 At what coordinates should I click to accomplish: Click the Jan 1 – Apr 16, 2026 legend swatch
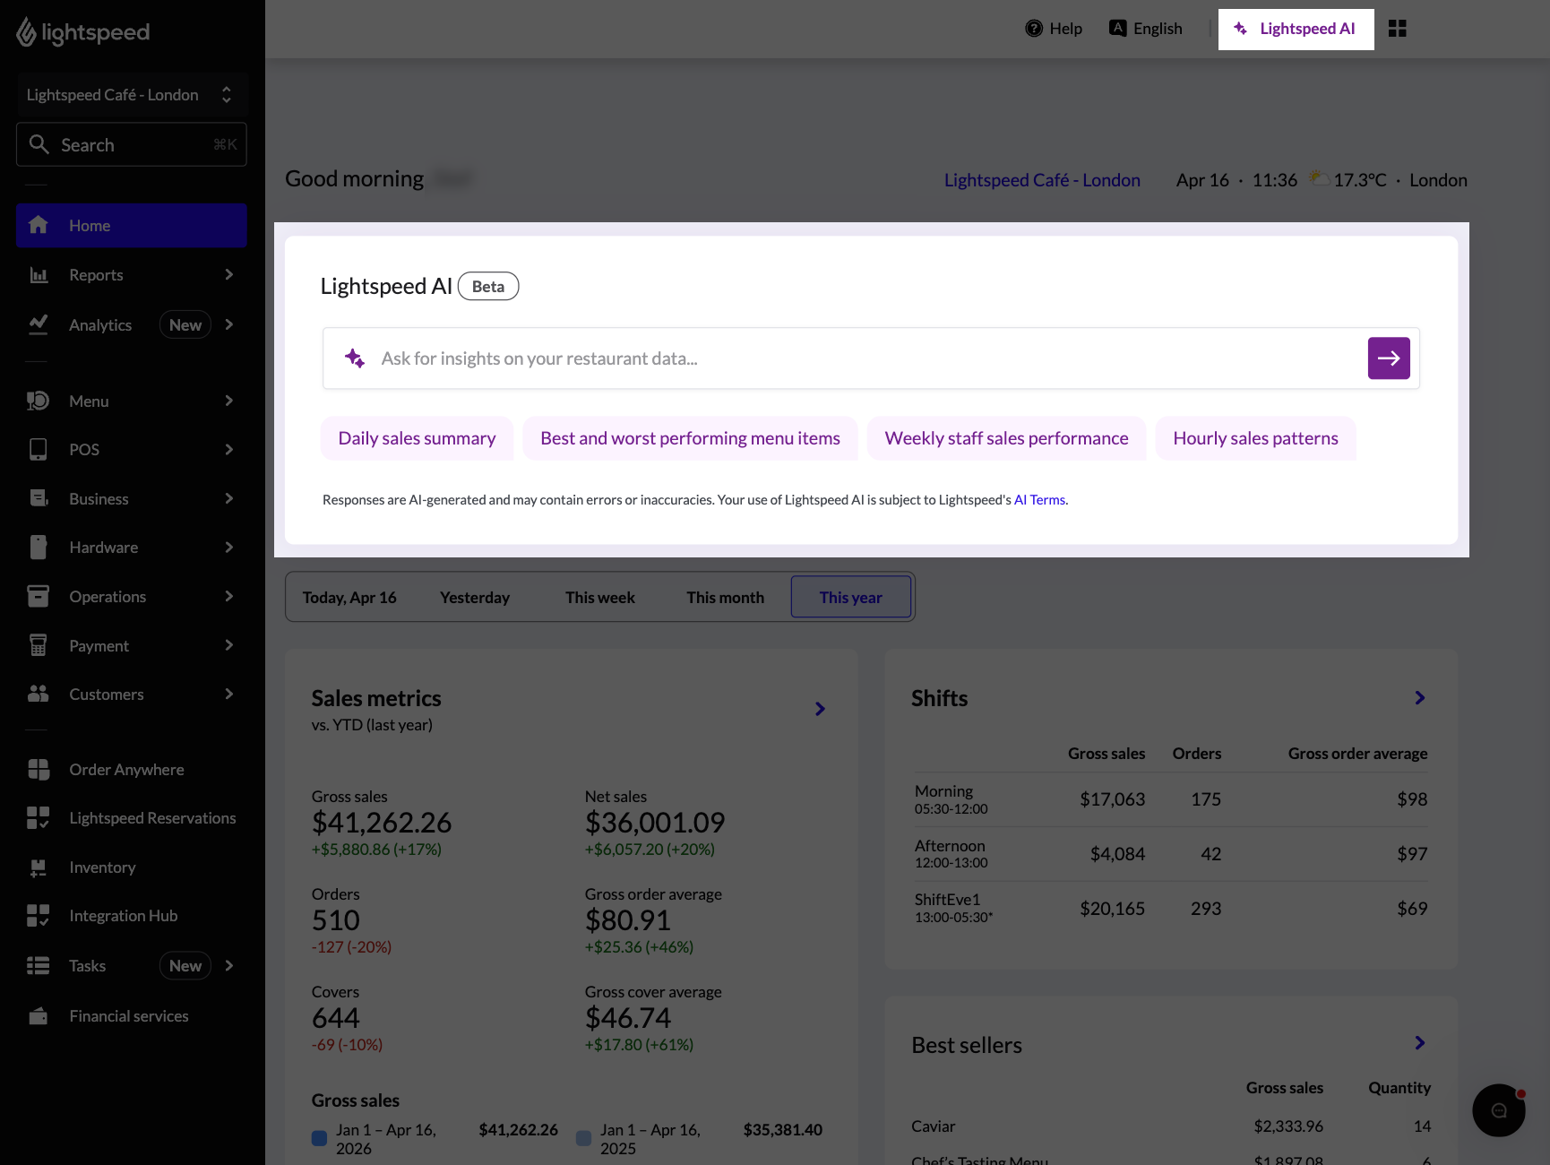[x=319, y=1136]
